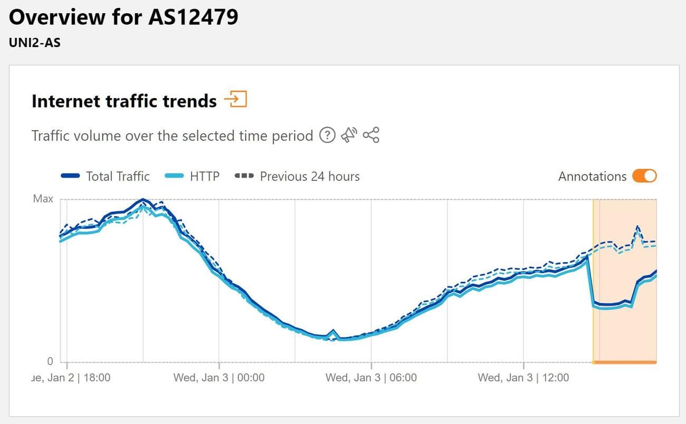Image resolution: width=686 pixels, height=424 pixels.
Task: Toggle the Annotations switch off
Action: [x=644, y=176]
